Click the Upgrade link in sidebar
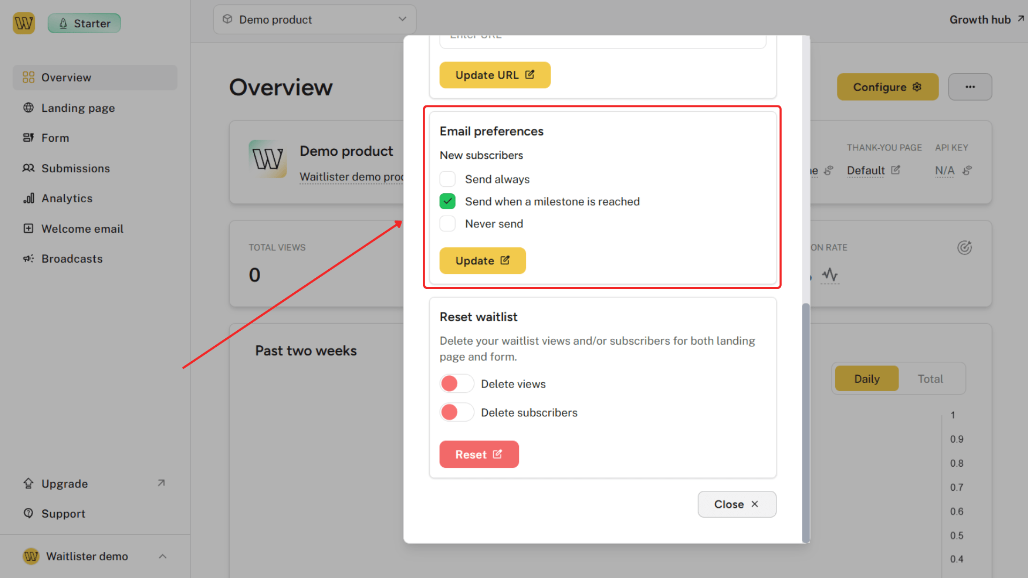The width and height of the screenshot is (1028, 578). point(95,484)
